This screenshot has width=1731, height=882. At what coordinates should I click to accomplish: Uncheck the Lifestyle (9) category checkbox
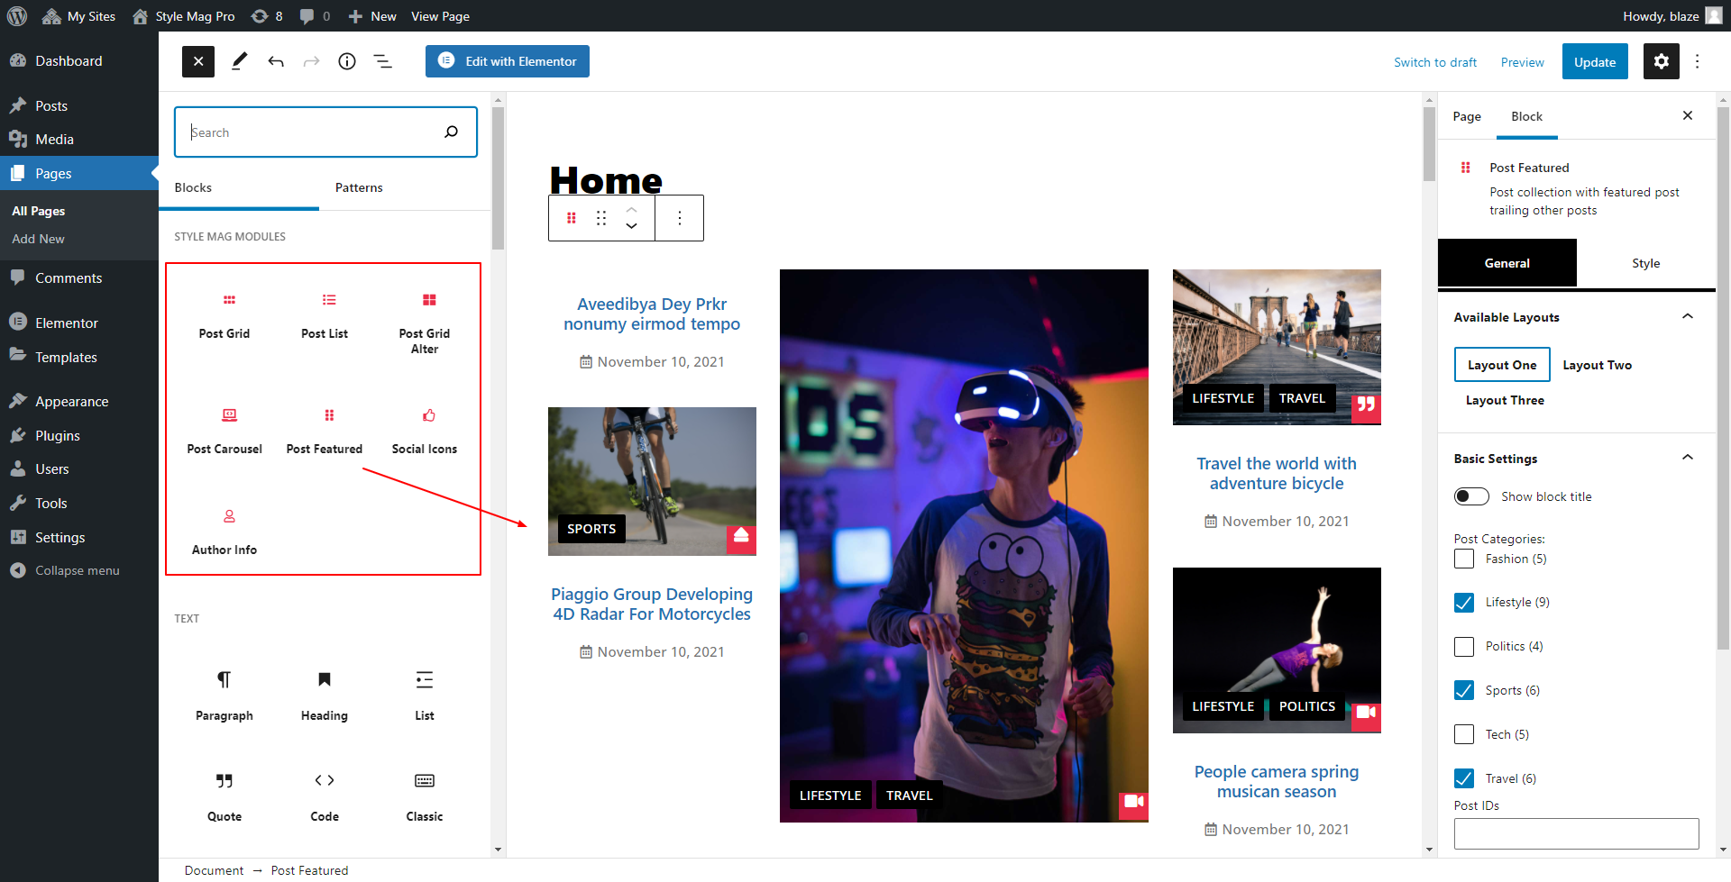coord(1464,603)
